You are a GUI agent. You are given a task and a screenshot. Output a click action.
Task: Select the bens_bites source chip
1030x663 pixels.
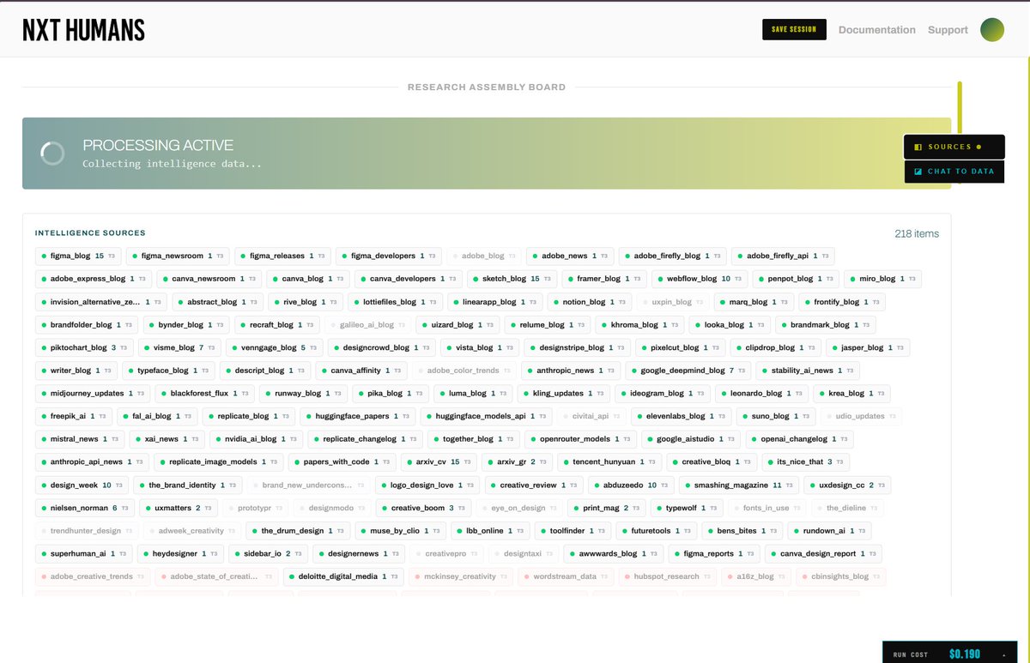point(743,531)
